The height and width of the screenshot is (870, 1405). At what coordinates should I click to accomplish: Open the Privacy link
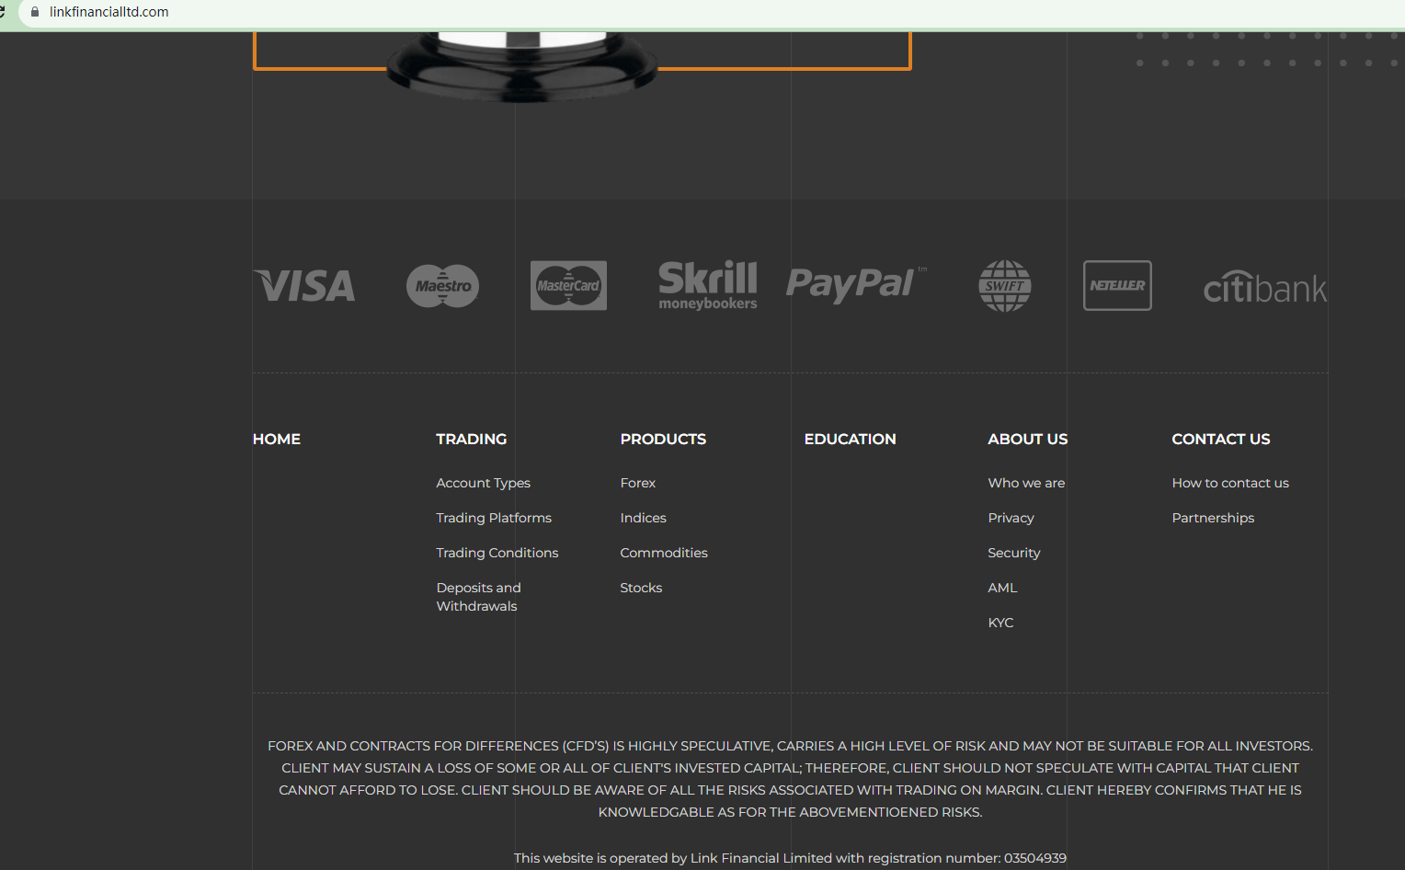(x=1011, y=518)
